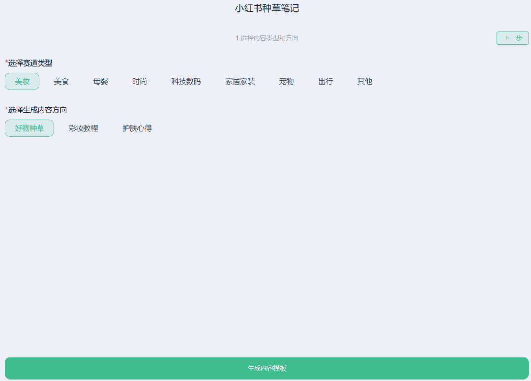Pick 其他 as the track type
The image size is (531, 381).
[x=364, y=81]
